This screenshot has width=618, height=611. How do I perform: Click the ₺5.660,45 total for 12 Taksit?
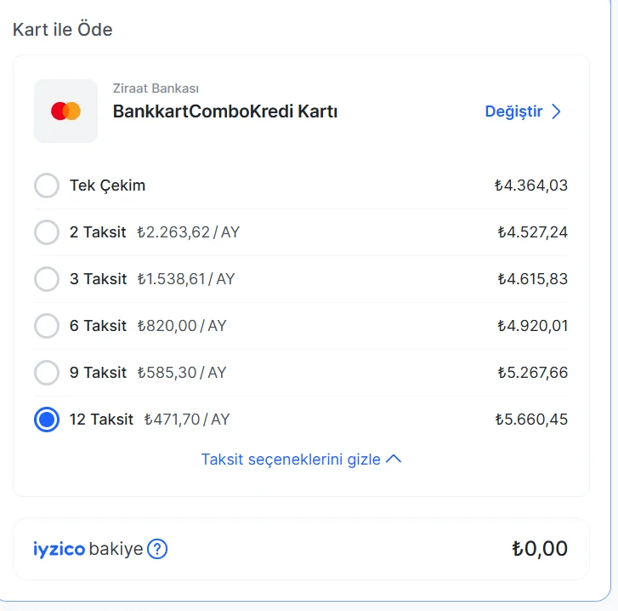pyautogui.click(x=531, y=420)
